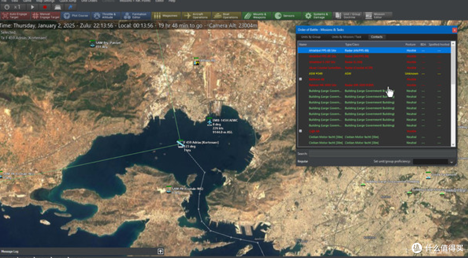The width and height of the screenshot is (468, 258).
Task: Open the Mission Editor
Action: (377, 16)
